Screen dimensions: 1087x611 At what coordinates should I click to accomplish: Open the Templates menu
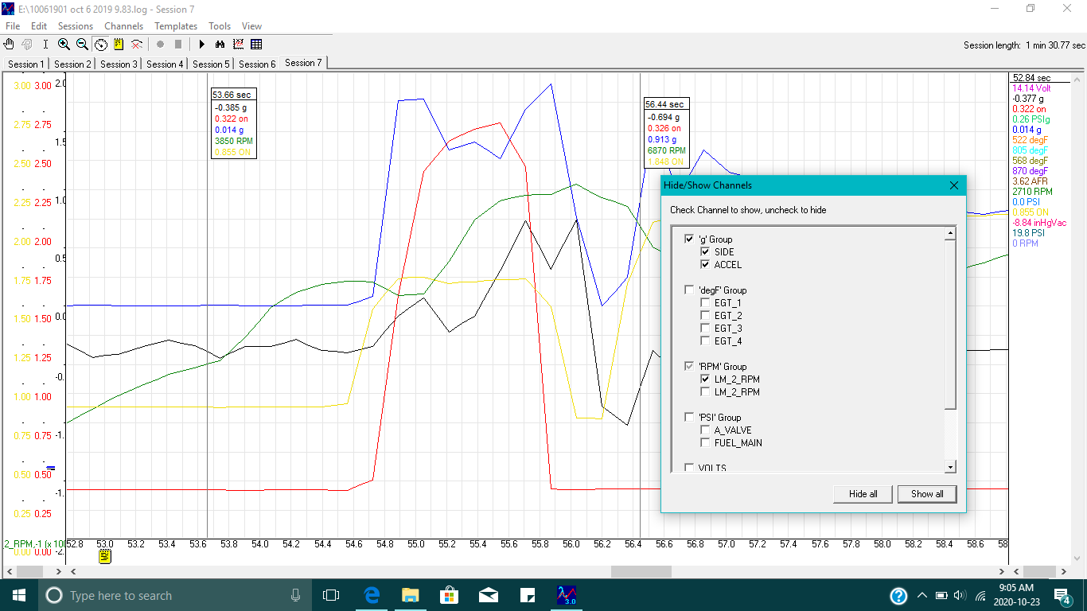pyautogui.click(x=176, y=26)
